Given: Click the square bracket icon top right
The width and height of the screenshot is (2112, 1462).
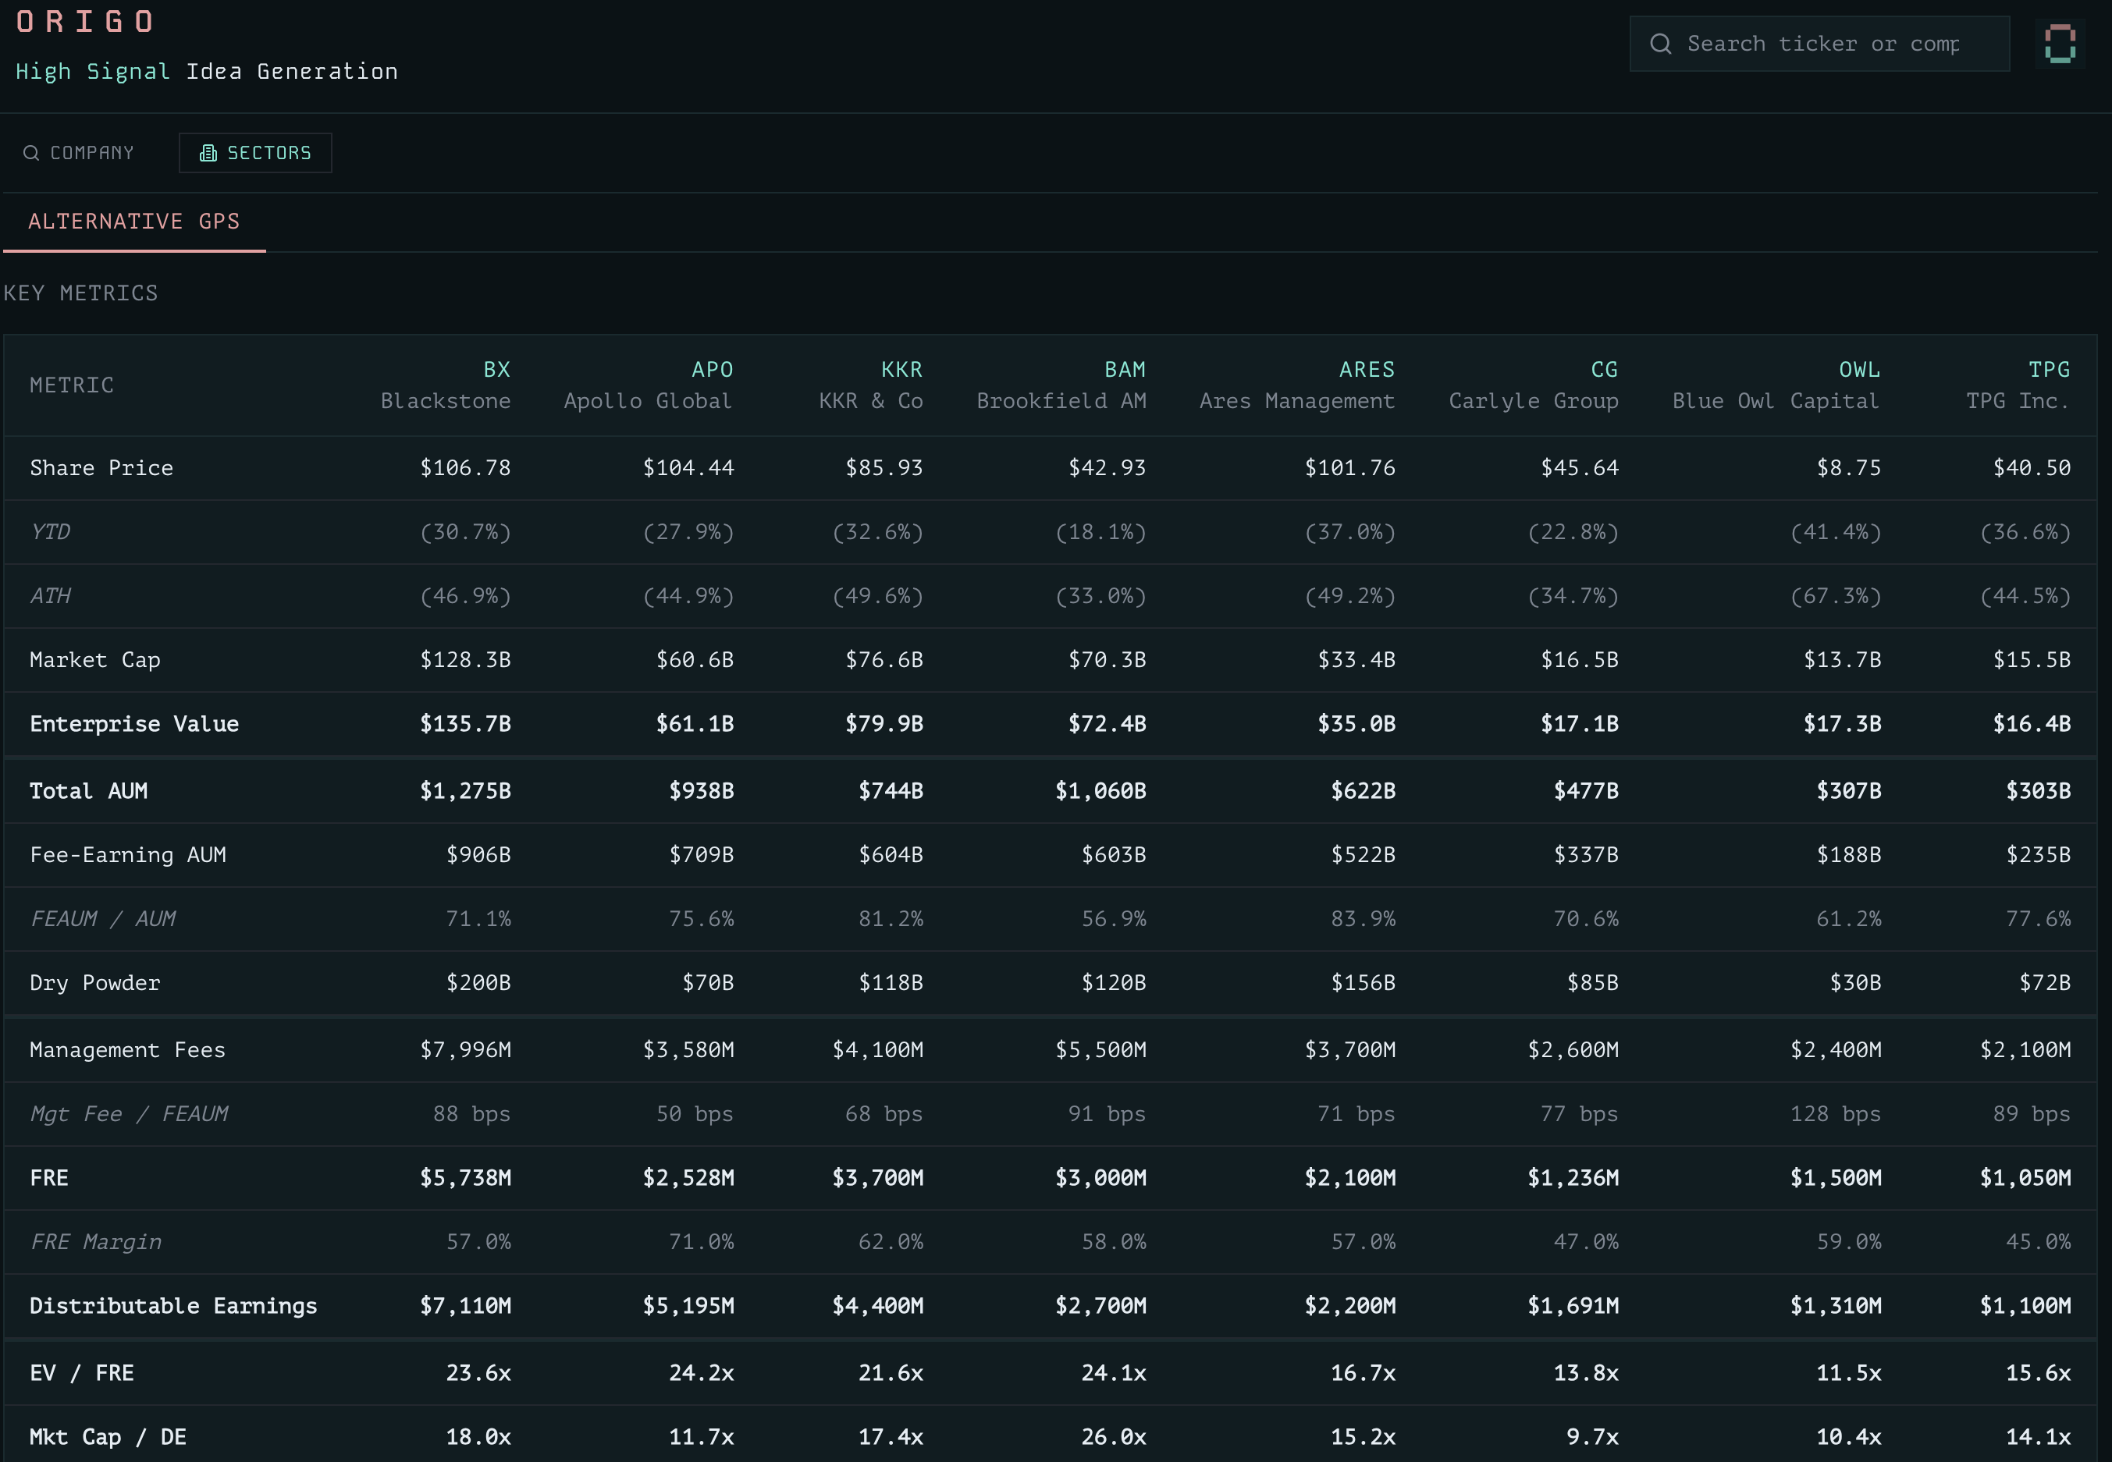Looking at the screenshot, I should point(2060,44).
